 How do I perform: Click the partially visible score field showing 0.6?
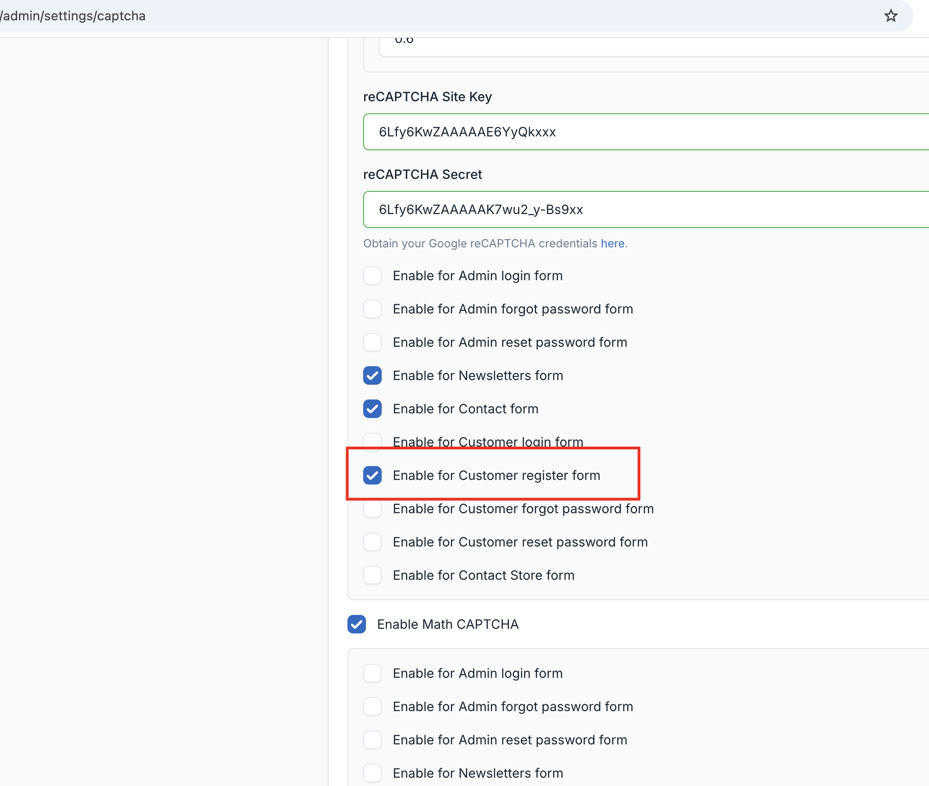pyautogui.click(x=654, y=47)
